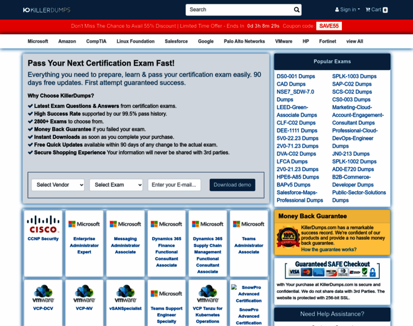Click VMware logo above VCP Tanzu

[208, 293]
